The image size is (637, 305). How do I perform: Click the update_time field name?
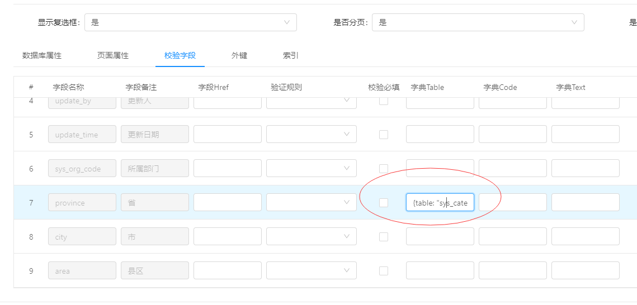tap(82, 134)
